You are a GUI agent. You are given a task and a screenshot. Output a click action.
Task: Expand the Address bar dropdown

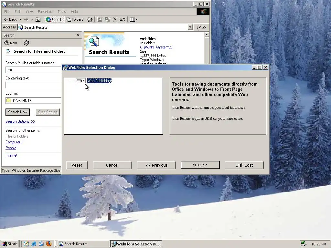190,27
